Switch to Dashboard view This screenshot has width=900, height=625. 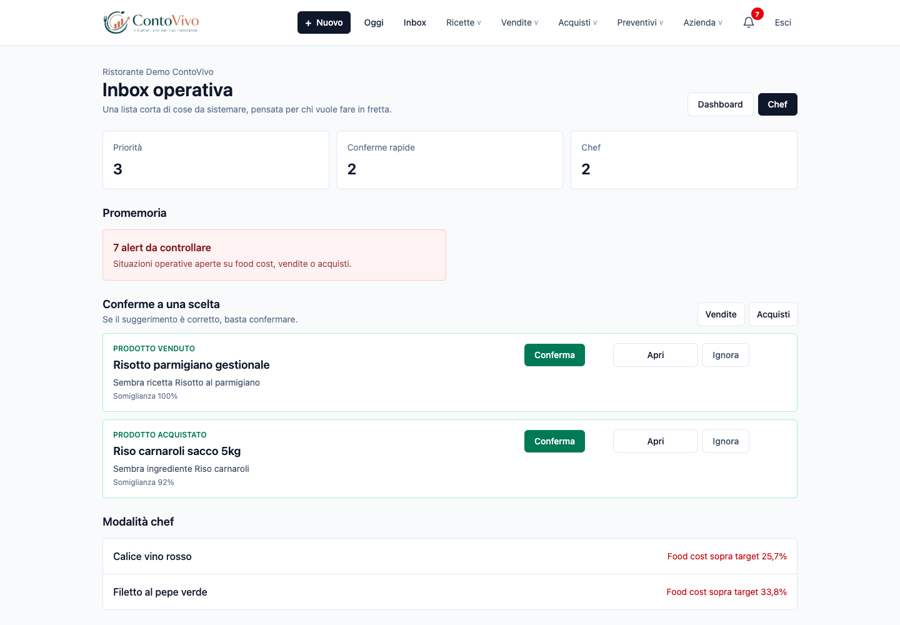pyautogui.click(x=721, y=104)
